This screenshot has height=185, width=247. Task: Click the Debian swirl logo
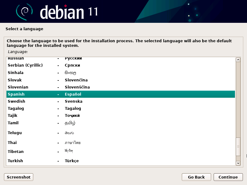[24, 11]
